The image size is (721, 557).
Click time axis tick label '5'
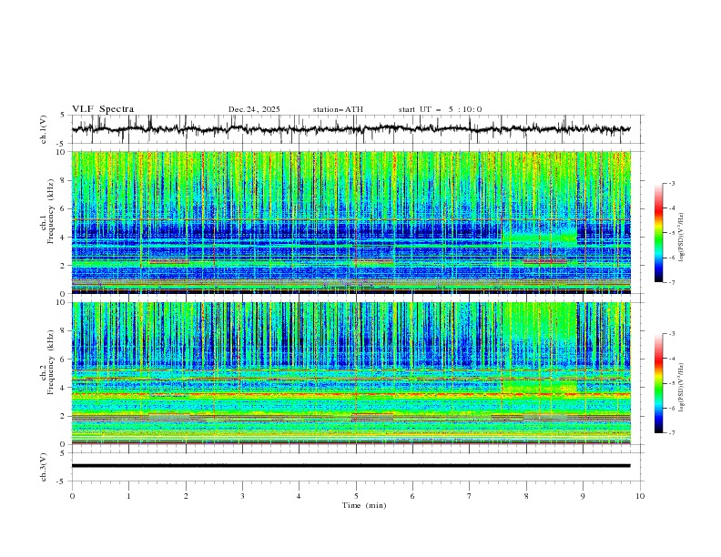355,496
